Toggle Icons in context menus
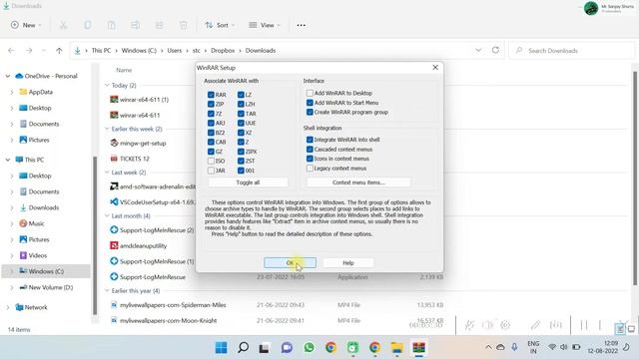639x359 pixels. [x=310, y=159]
